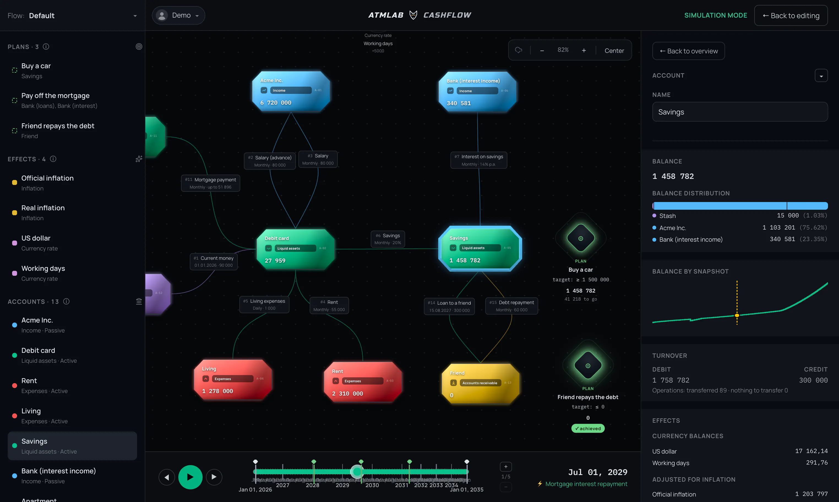839x502 pixels.
Task: Select Bank (interest income) account in list
Action: point(72,476)
